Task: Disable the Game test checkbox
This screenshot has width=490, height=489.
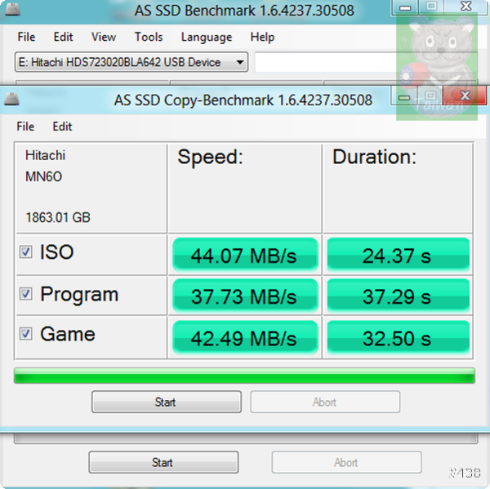Action: [x=26, y=334]
